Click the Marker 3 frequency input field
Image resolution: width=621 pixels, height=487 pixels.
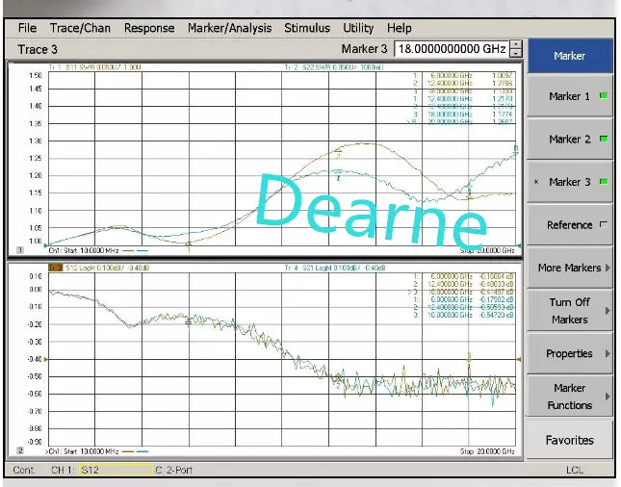[x=450, y=48]
